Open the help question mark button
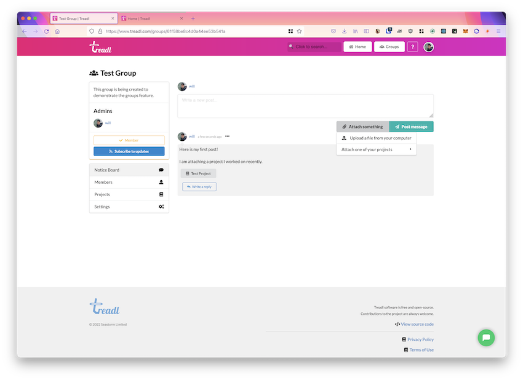The image size is (523, 380). pos(413,47)
